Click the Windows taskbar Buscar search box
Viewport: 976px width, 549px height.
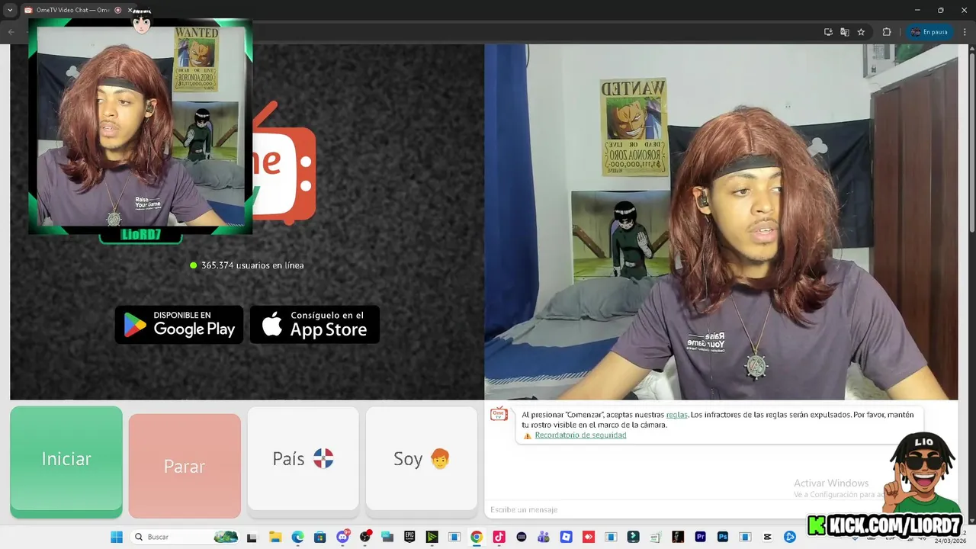(x=185, y=537)
